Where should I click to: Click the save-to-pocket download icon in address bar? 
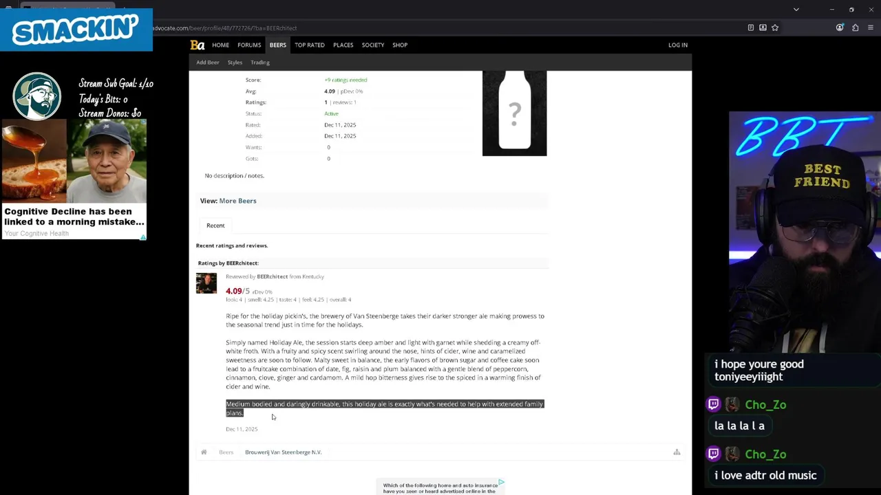[x=763, y=27]
